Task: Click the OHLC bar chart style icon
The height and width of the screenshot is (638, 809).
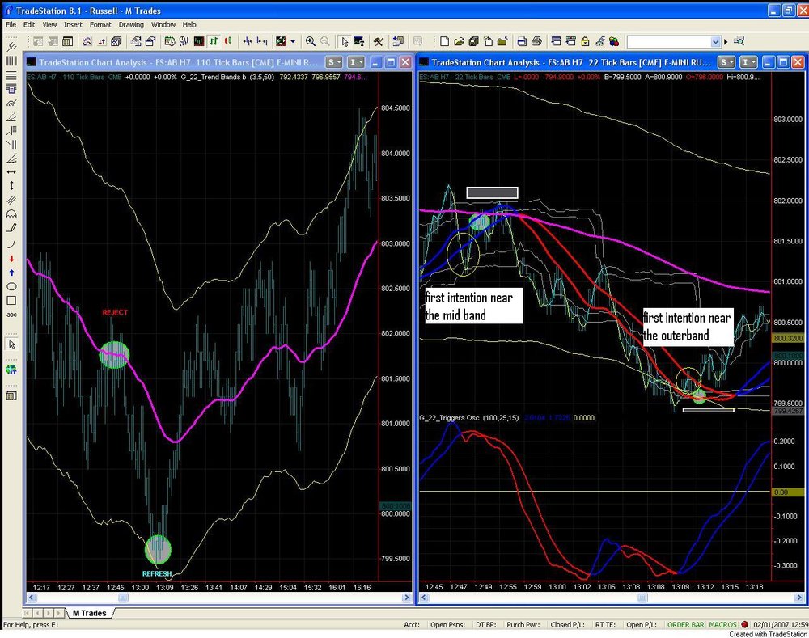Action: [213, 41]
